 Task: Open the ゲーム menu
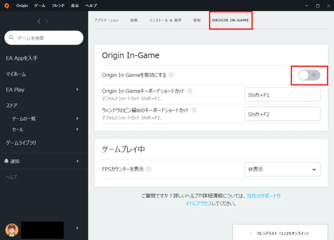(40, 5)
